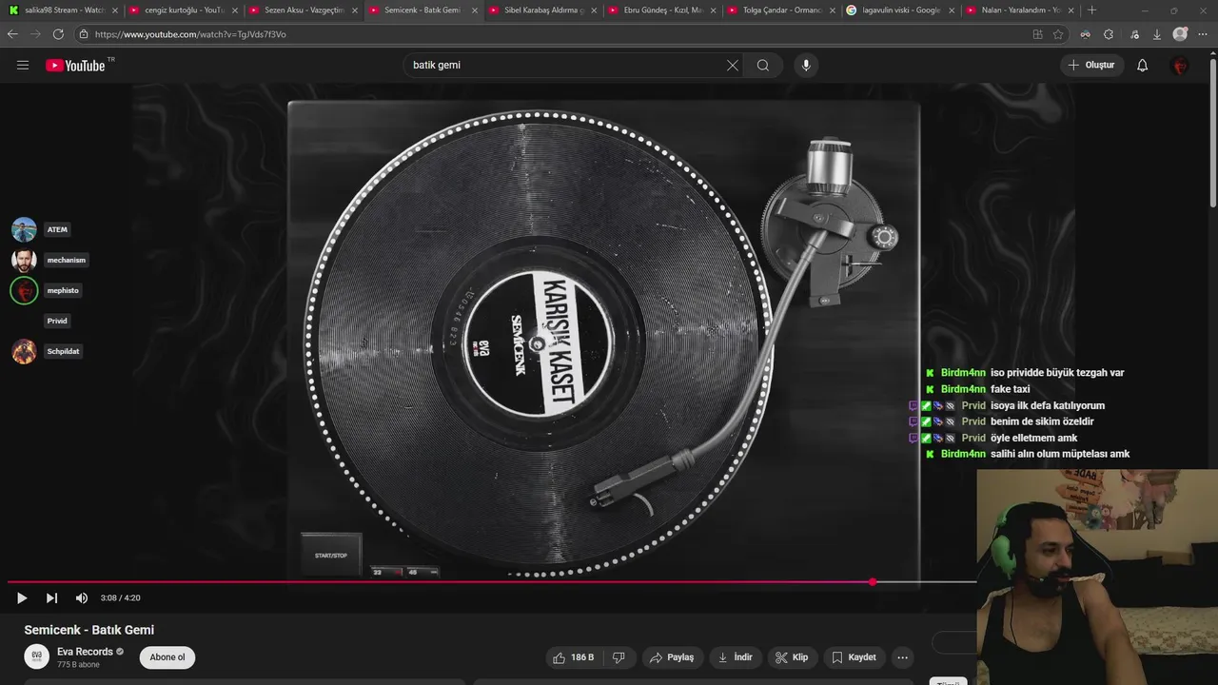Like the video showing 186 B

coord(574,657)
